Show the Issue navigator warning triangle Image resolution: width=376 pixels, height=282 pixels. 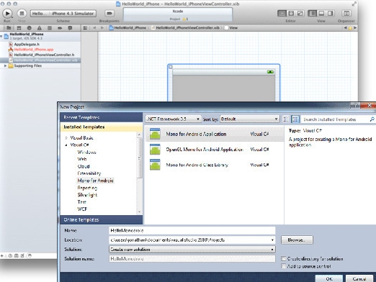(x=40, y=28)
